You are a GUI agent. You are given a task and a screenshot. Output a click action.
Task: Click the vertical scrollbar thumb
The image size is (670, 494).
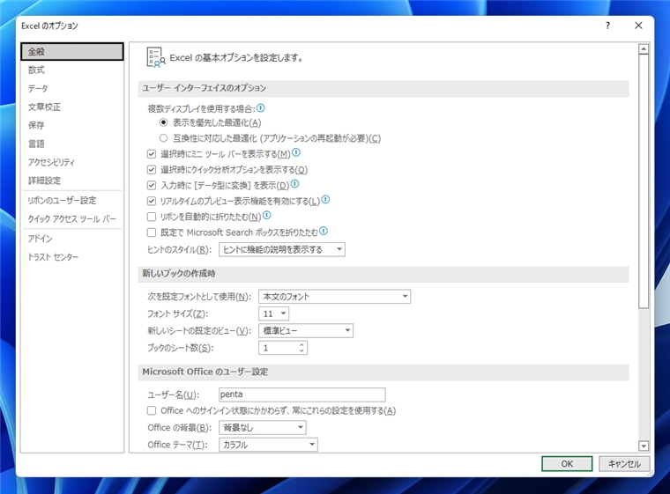point(644,181)
